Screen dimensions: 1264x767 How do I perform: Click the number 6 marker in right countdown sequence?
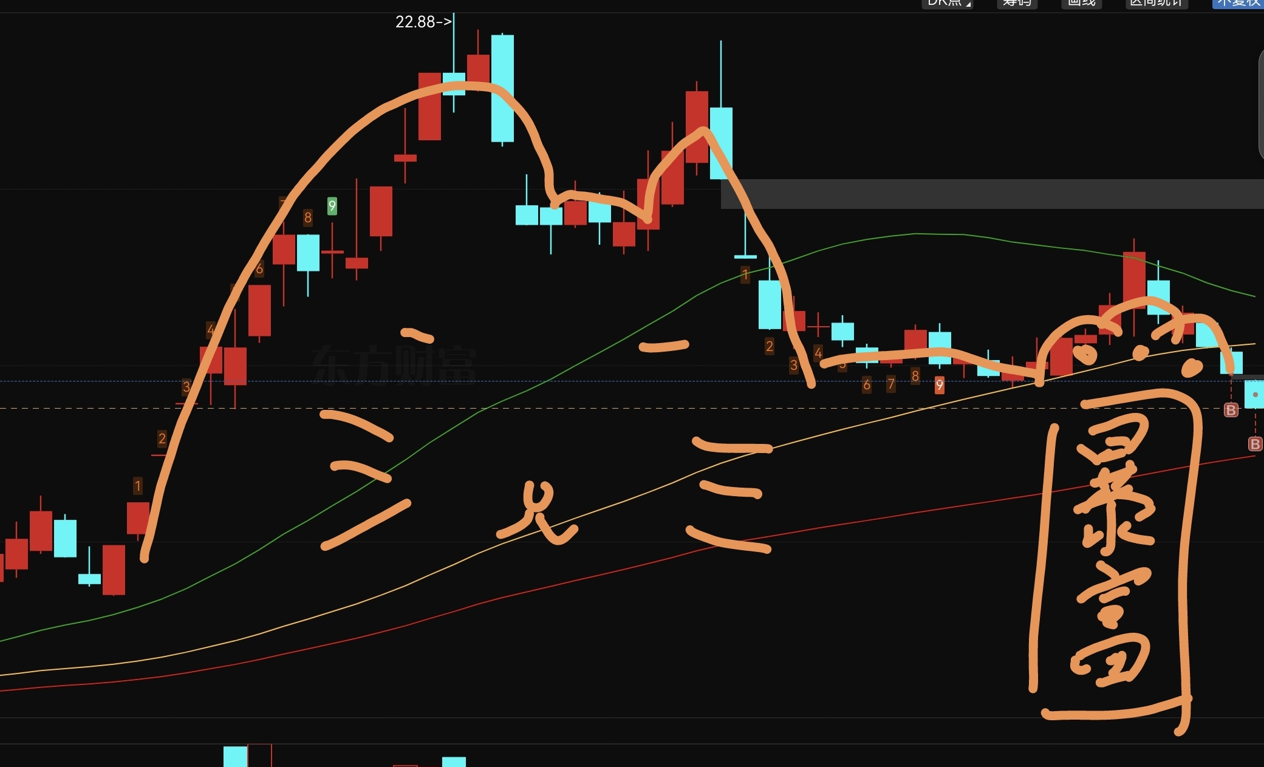click(x=867, y=384)
